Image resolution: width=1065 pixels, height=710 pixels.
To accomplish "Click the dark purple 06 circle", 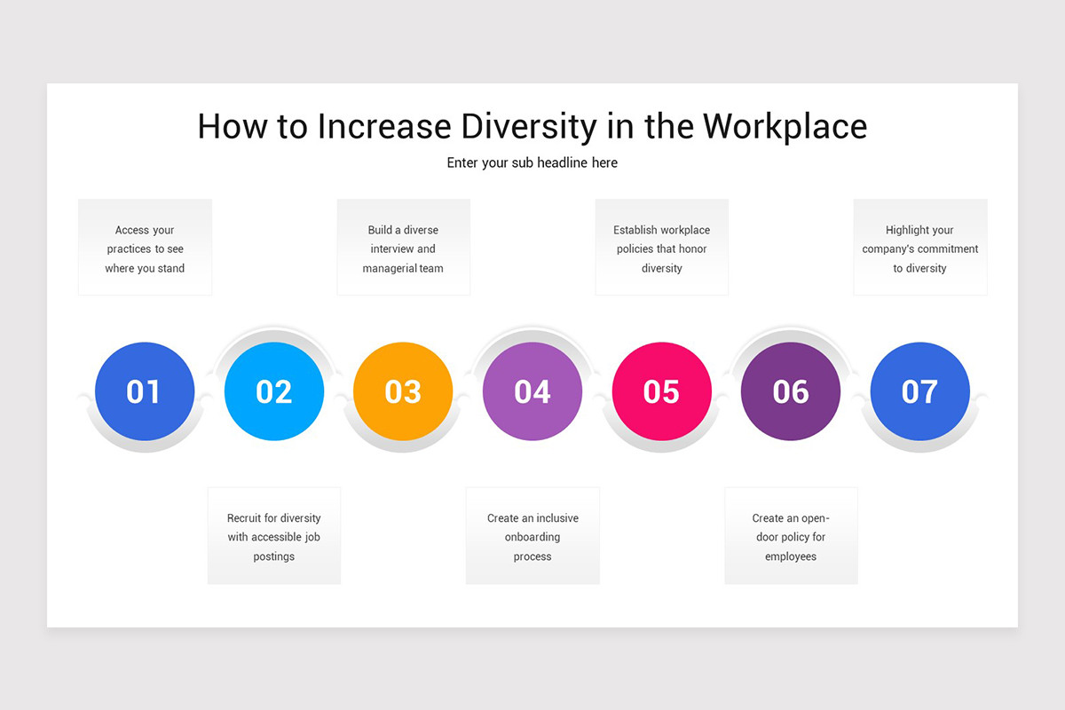I will (791, 391).
